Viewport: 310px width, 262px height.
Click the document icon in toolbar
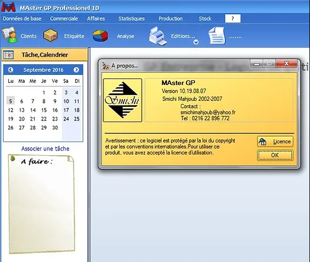[217, 36]
